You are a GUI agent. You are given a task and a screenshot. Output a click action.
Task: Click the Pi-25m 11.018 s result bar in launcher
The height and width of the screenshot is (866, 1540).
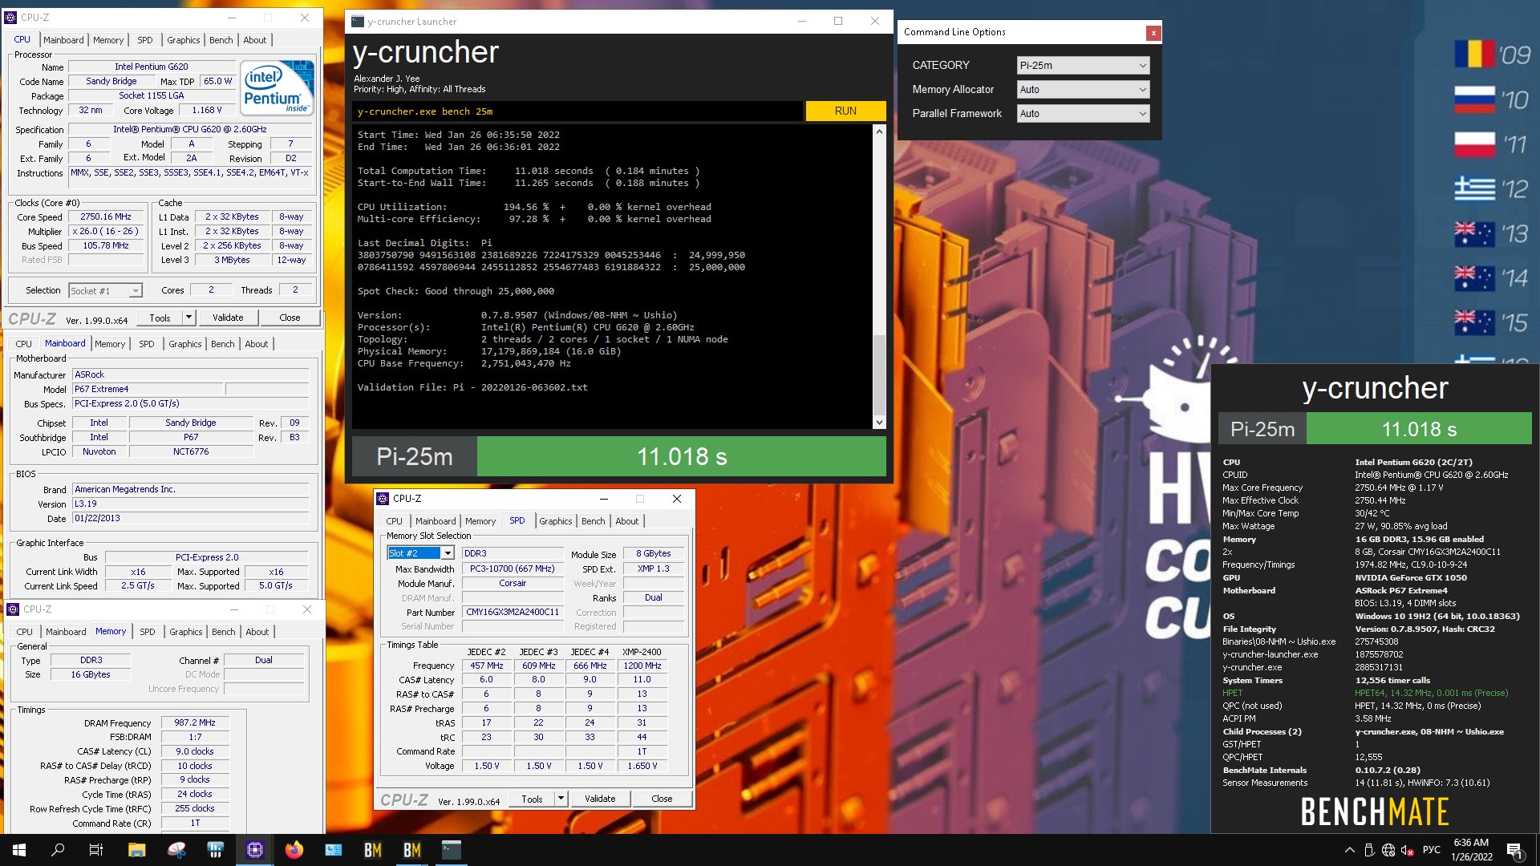(x=619, y=456)
